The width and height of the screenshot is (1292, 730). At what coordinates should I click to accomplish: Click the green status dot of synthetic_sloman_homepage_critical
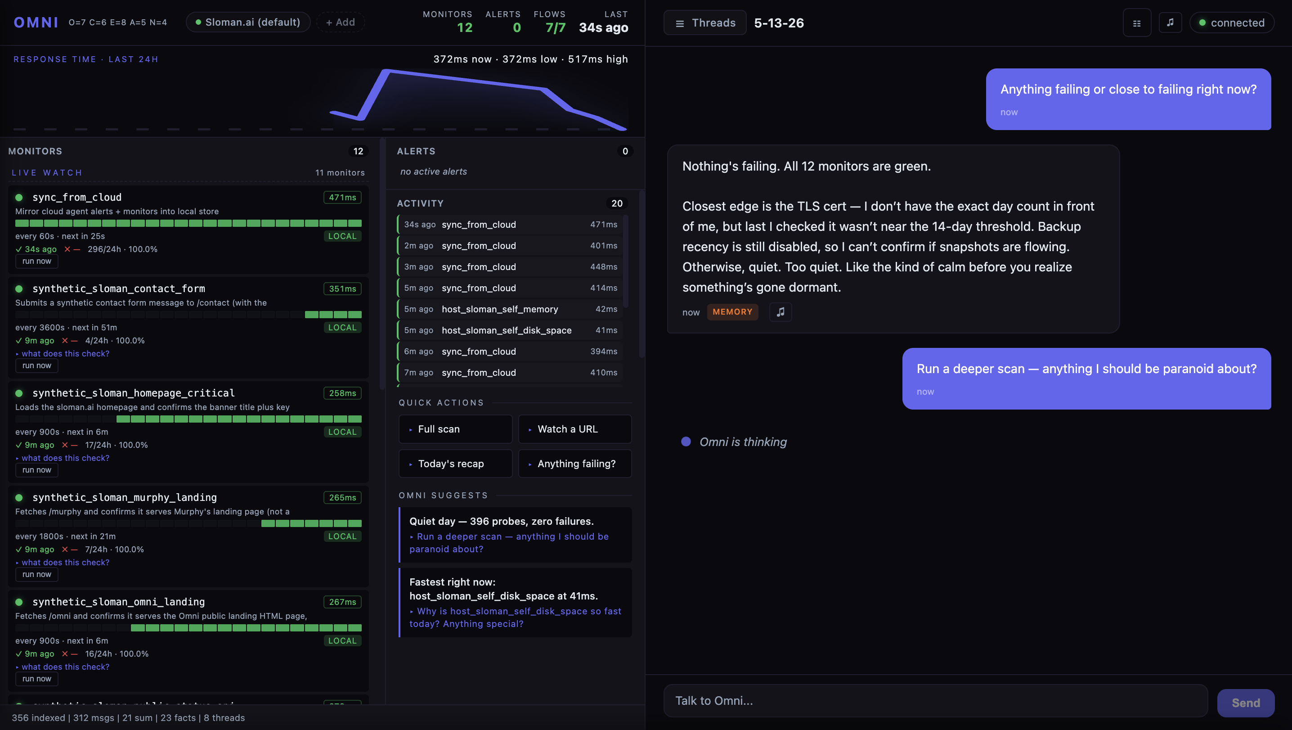pyautogui.click(x=19, y=393)
